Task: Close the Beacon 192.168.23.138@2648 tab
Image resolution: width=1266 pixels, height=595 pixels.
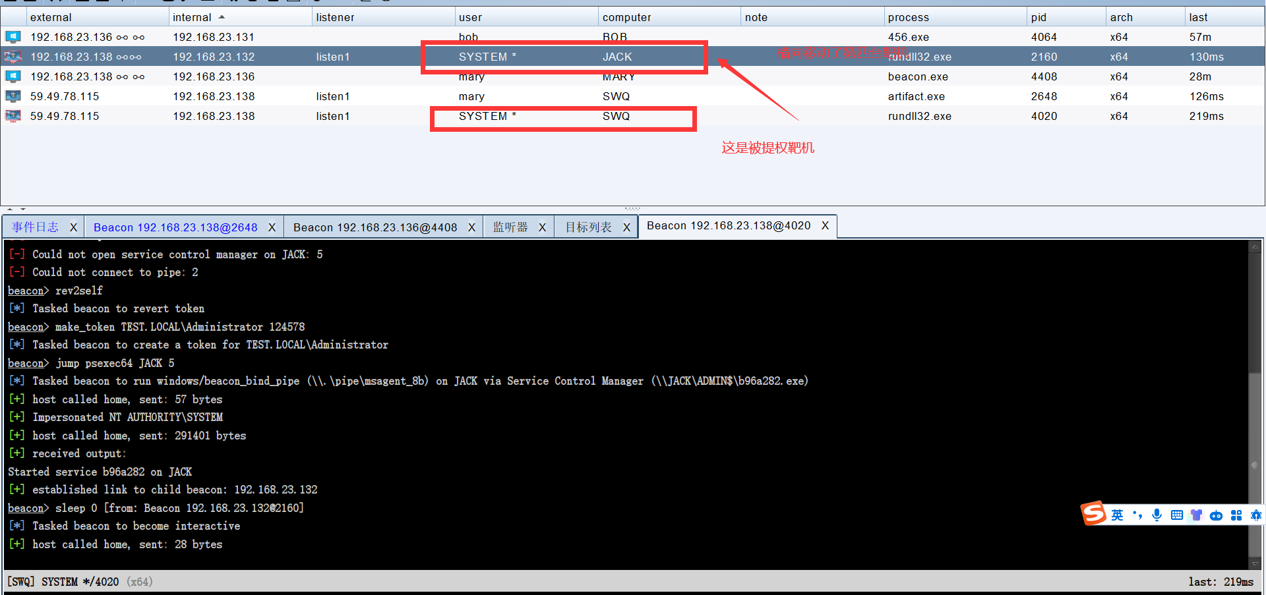Action: 272,227
